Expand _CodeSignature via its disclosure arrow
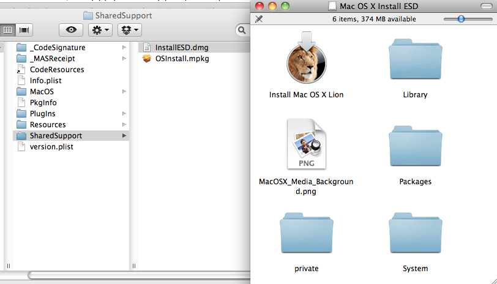497x284 pixels. click(124, 48)
